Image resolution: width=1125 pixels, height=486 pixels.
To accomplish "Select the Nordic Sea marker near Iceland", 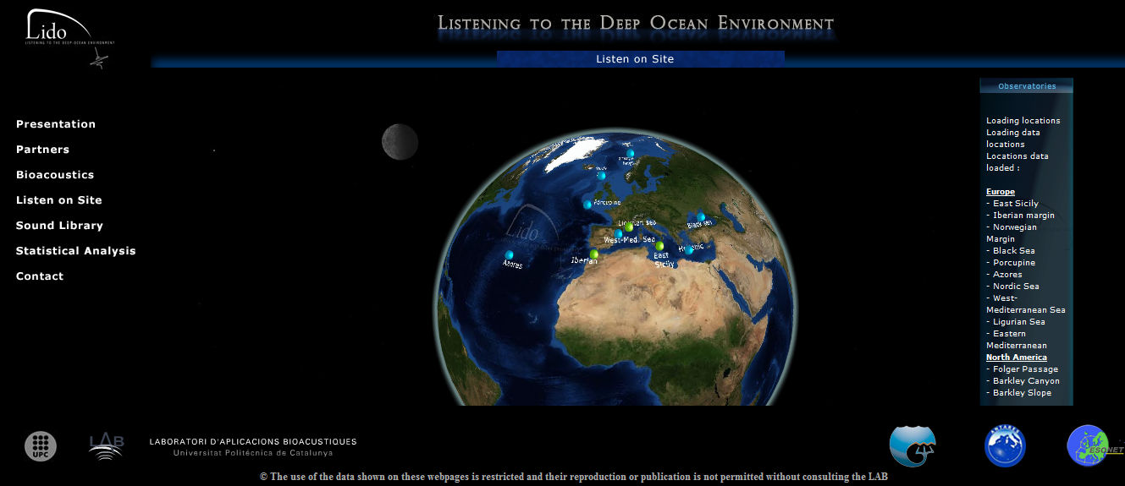I will (601, 176).
